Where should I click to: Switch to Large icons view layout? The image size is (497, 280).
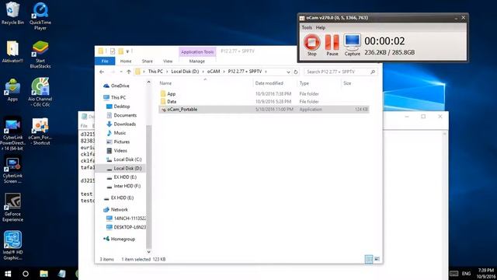pyautogui.click(x=377, y=259)
